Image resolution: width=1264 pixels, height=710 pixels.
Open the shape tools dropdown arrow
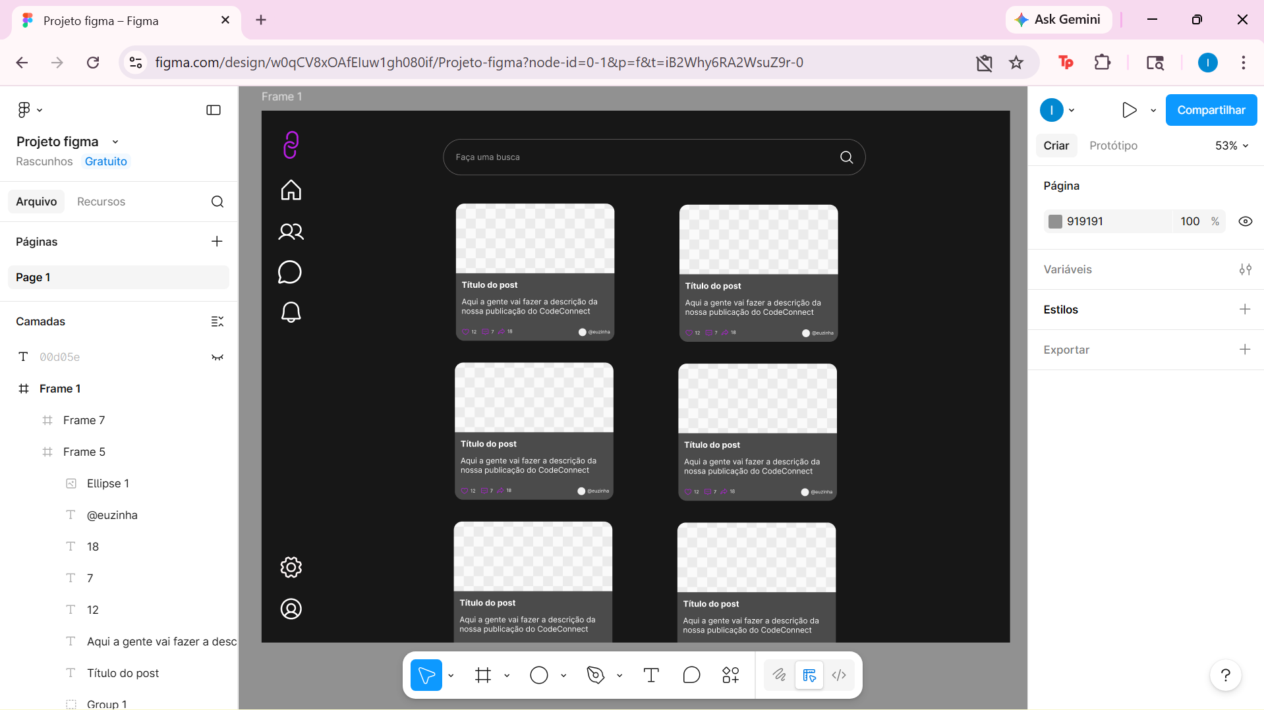click(563, 675)
